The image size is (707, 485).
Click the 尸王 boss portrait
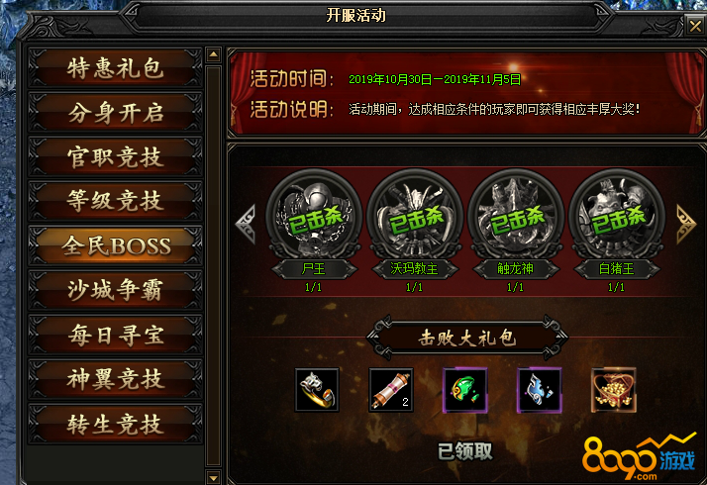coord(314,213)
